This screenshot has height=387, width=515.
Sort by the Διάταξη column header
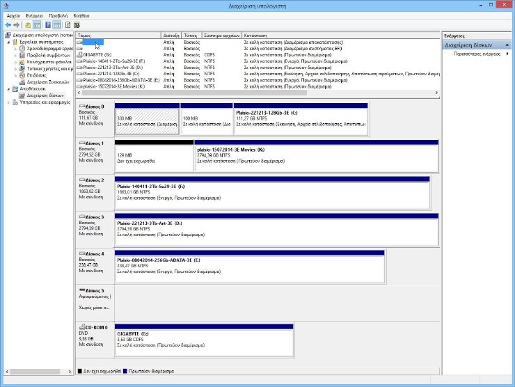coord(171,35)
